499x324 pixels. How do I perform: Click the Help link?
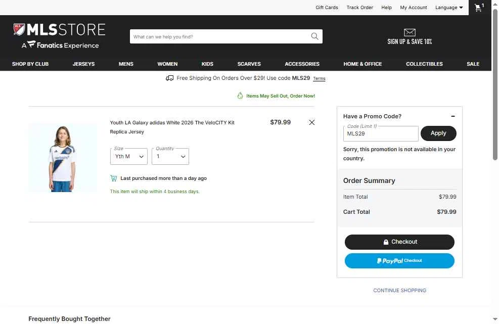(x=386, y=7)
